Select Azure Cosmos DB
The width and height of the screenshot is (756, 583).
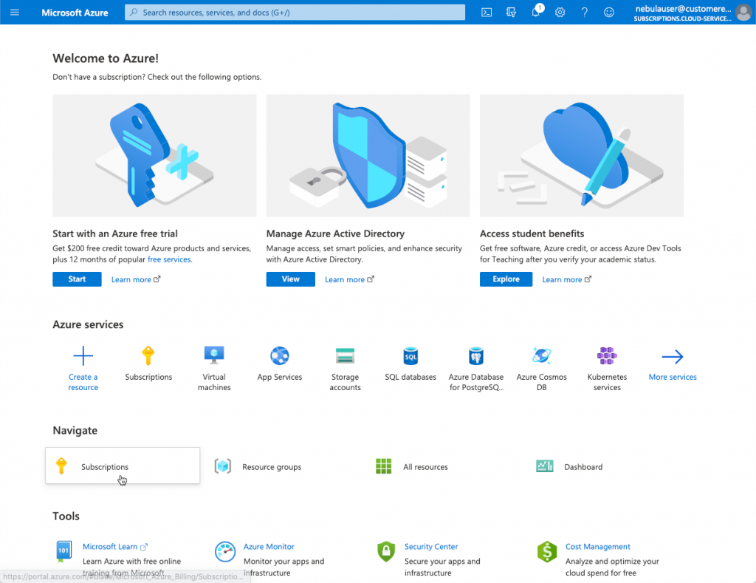pos(541,362)
